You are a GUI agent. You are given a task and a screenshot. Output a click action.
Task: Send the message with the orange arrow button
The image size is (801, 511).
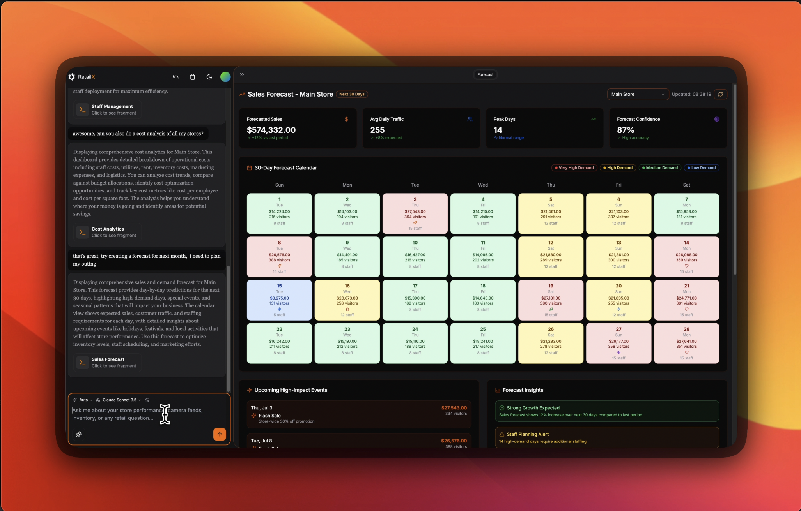[220, 434]
